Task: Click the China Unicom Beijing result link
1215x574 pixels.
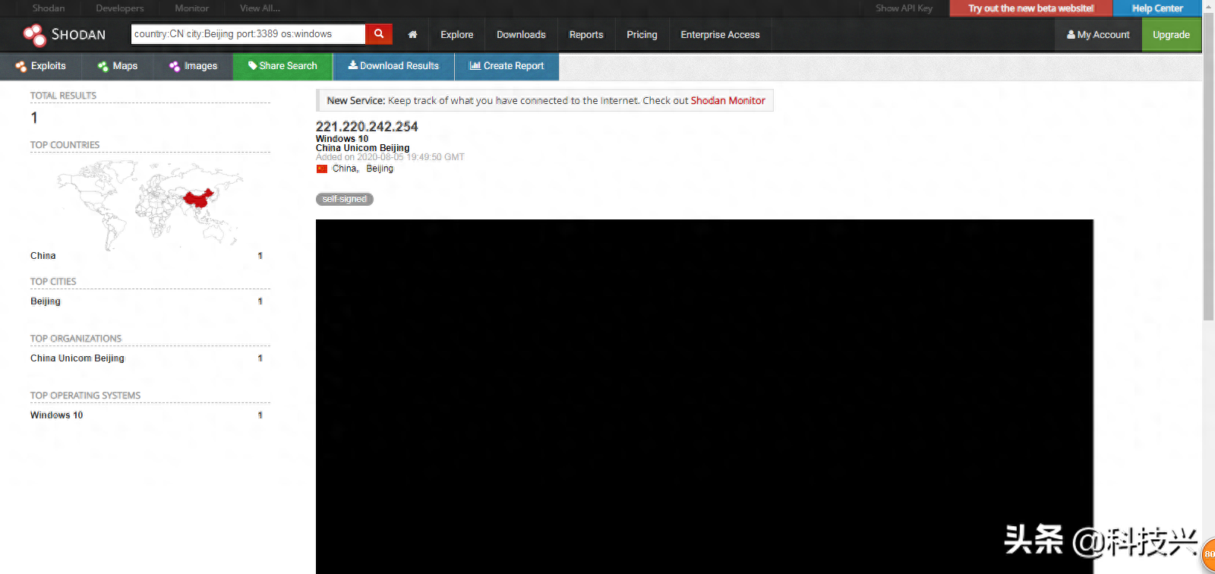Action: [362, 148]
